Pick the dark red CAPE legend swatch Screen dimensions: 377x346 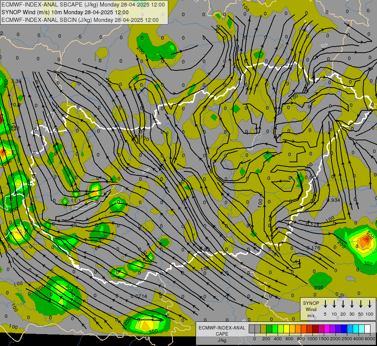click(315, 329)
